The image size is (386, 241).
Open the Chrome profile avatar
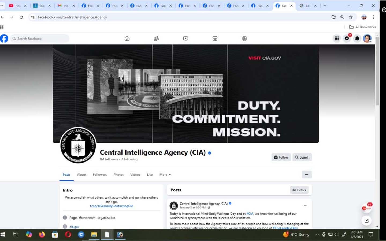(x=364, y=17)
